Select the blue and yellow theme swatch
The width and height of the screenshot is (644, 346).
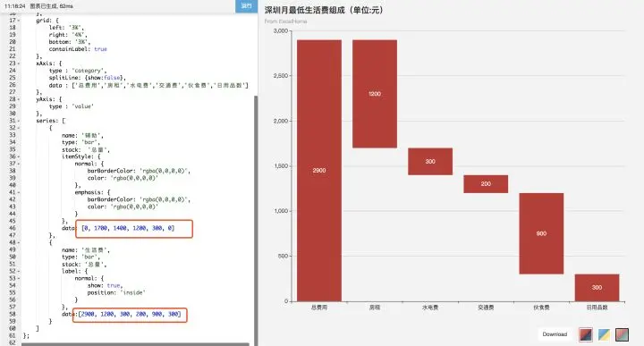click(x=604, y=334)
